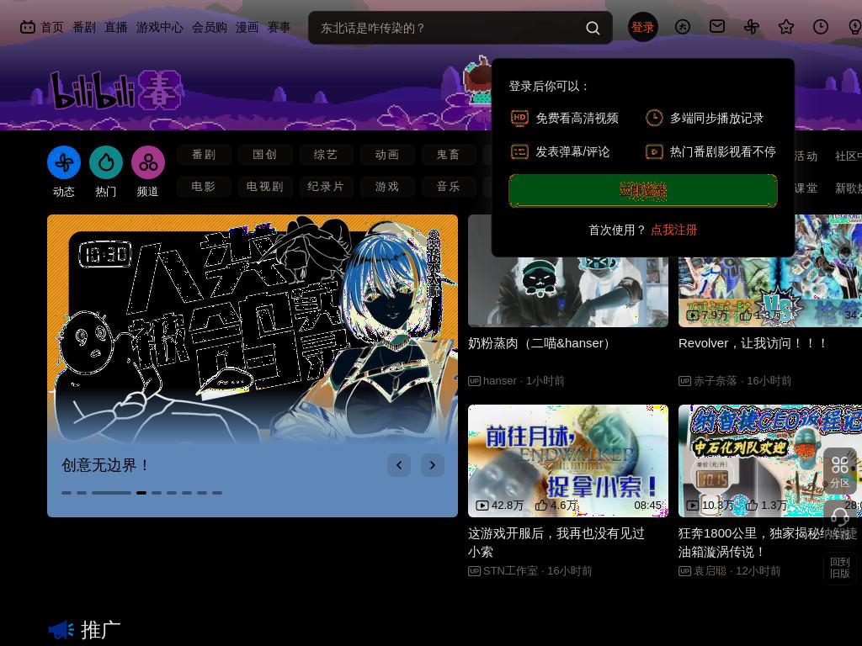862x646 pixels.
Task: Open 赛事 in top navigation
Action: tap(279, 27)
